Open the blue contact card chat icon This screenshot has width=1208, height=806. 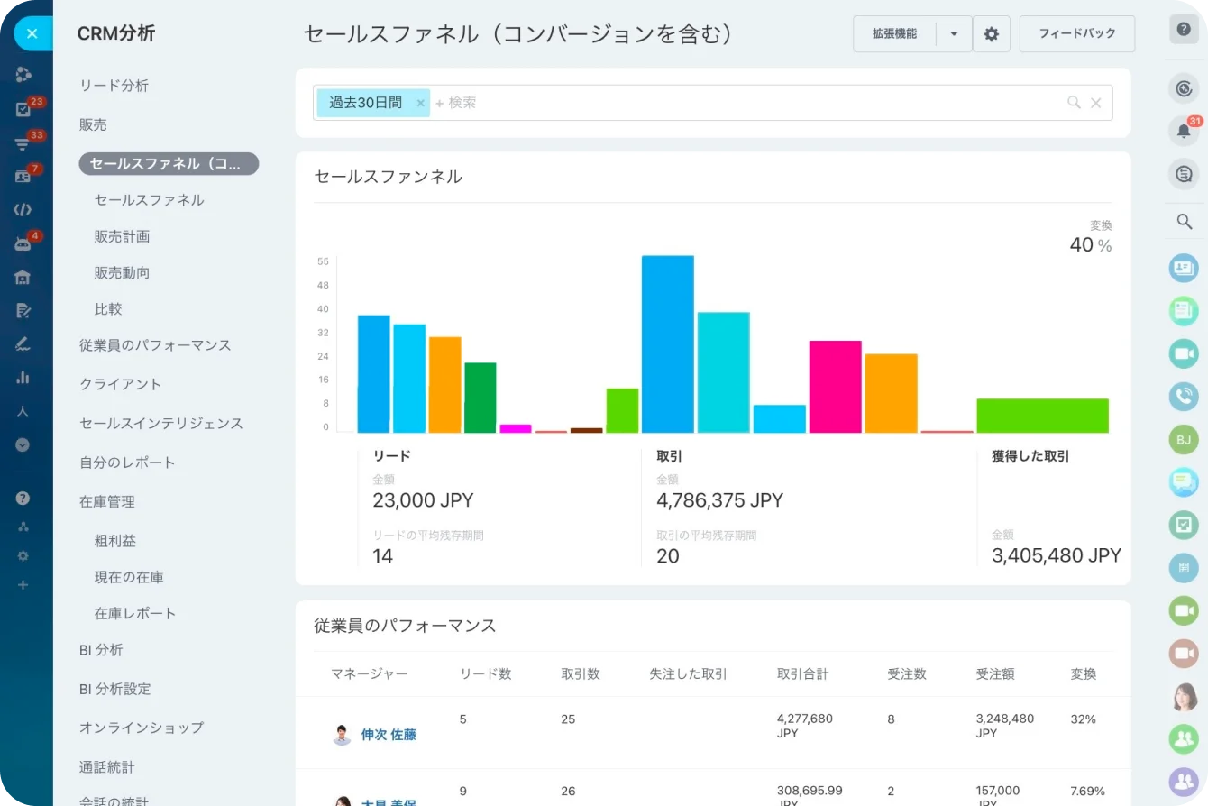(x=1184, y=268)
